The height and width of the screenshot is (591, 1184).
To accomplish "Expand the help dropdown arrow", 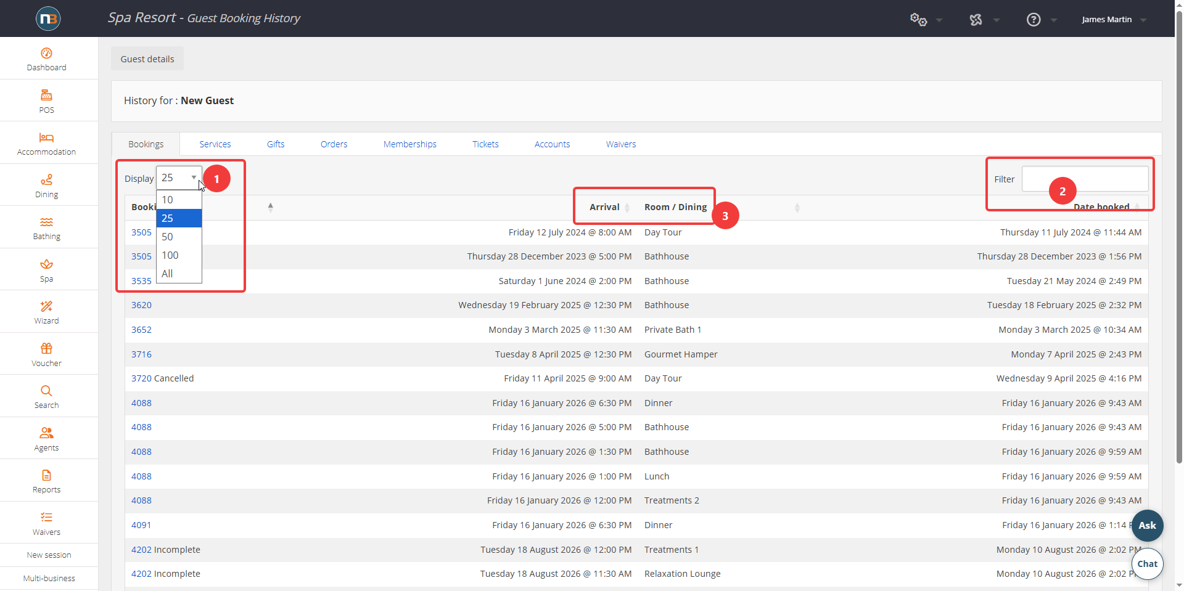I will pos(1054,20).
